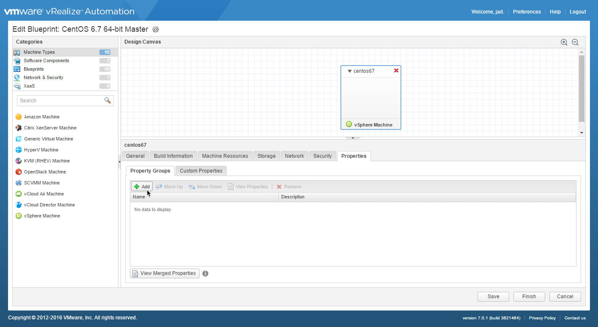Click the search magnifier icon

107,100
